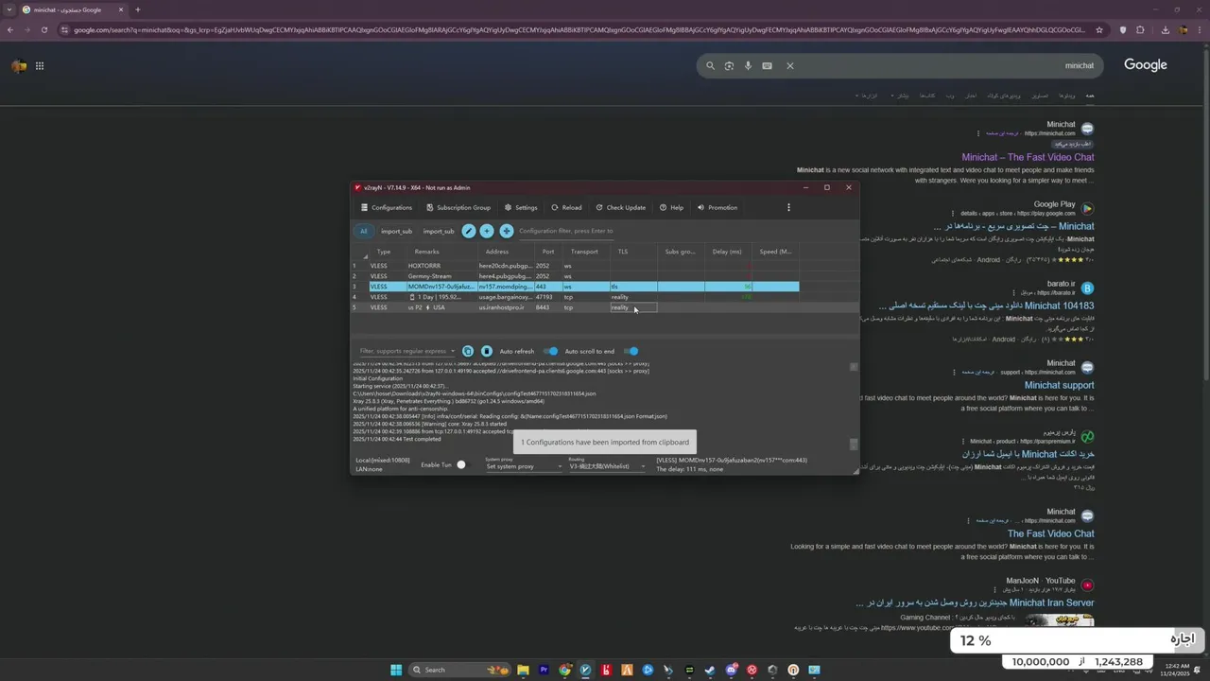This screenshot has width=1210, height=681.
Task: Open the Configurations menu in v2rayN
Action: click(387, 207)
